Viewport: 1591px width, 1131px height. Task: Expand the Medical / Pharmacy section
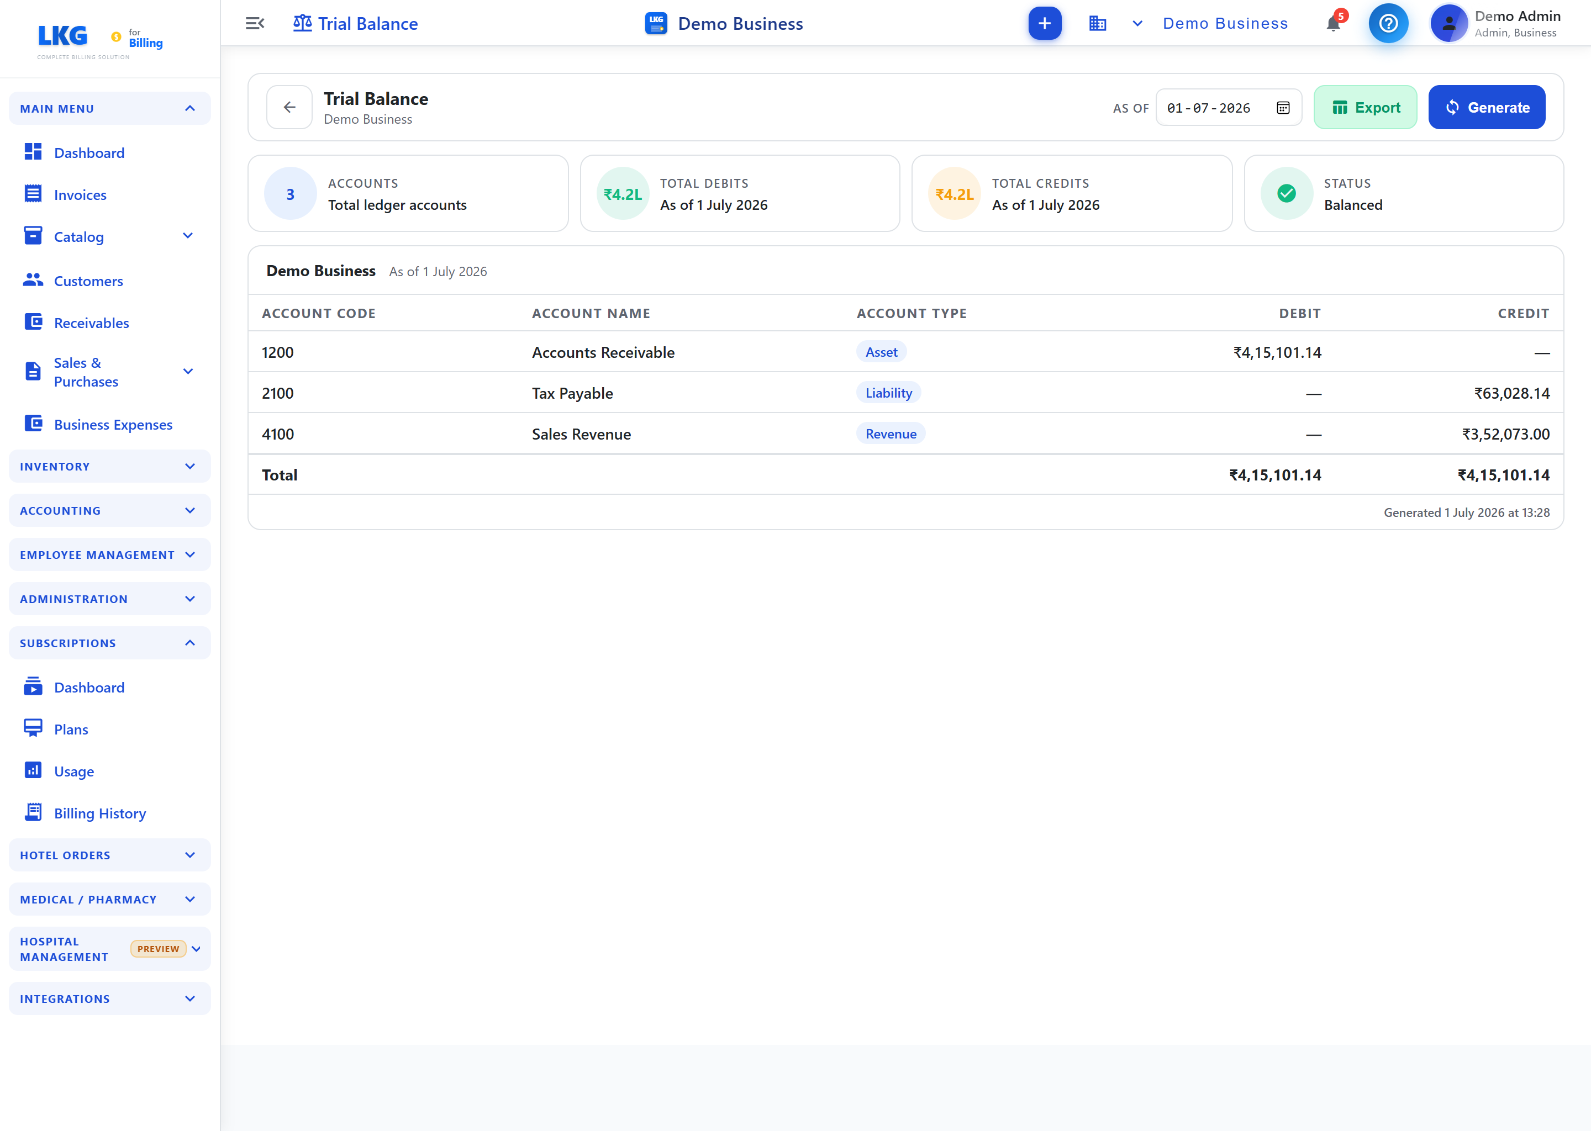pos(109,899)
